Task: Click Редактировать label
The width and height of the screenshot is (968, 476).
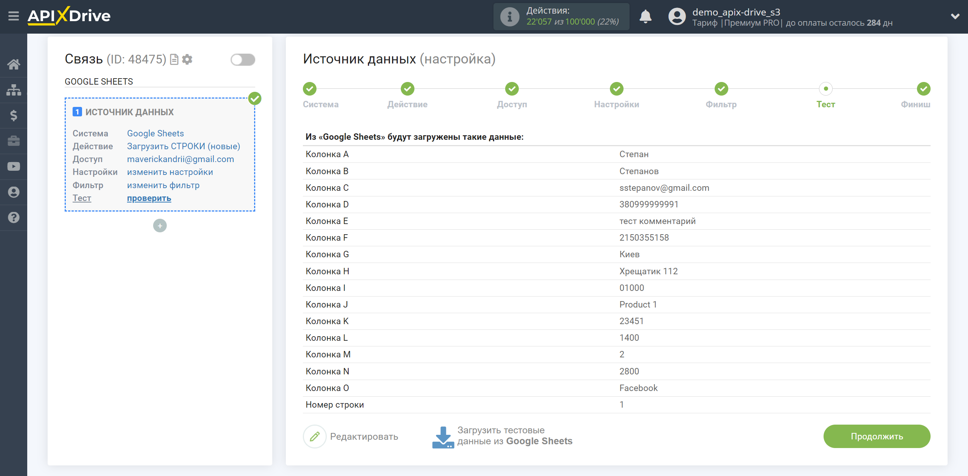Action: point(364,436)
